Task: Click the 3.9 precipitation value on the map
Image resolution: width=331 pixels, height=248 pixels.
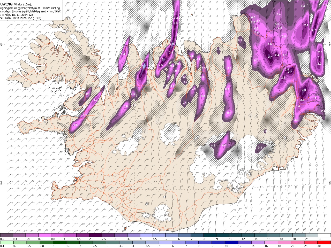Action: tap(172, 44)
